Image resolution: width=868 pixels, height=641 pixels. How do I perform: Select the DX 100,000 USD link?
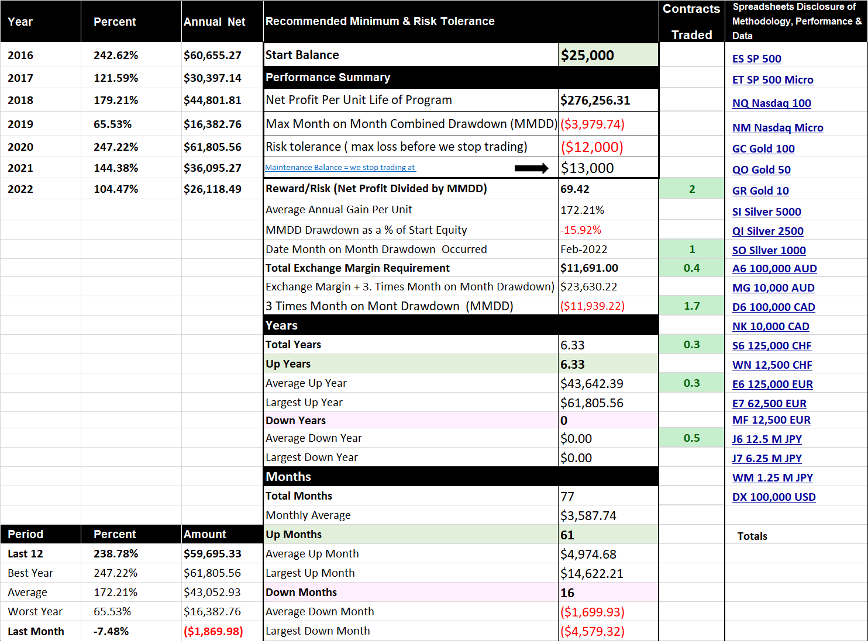[774, 497]
